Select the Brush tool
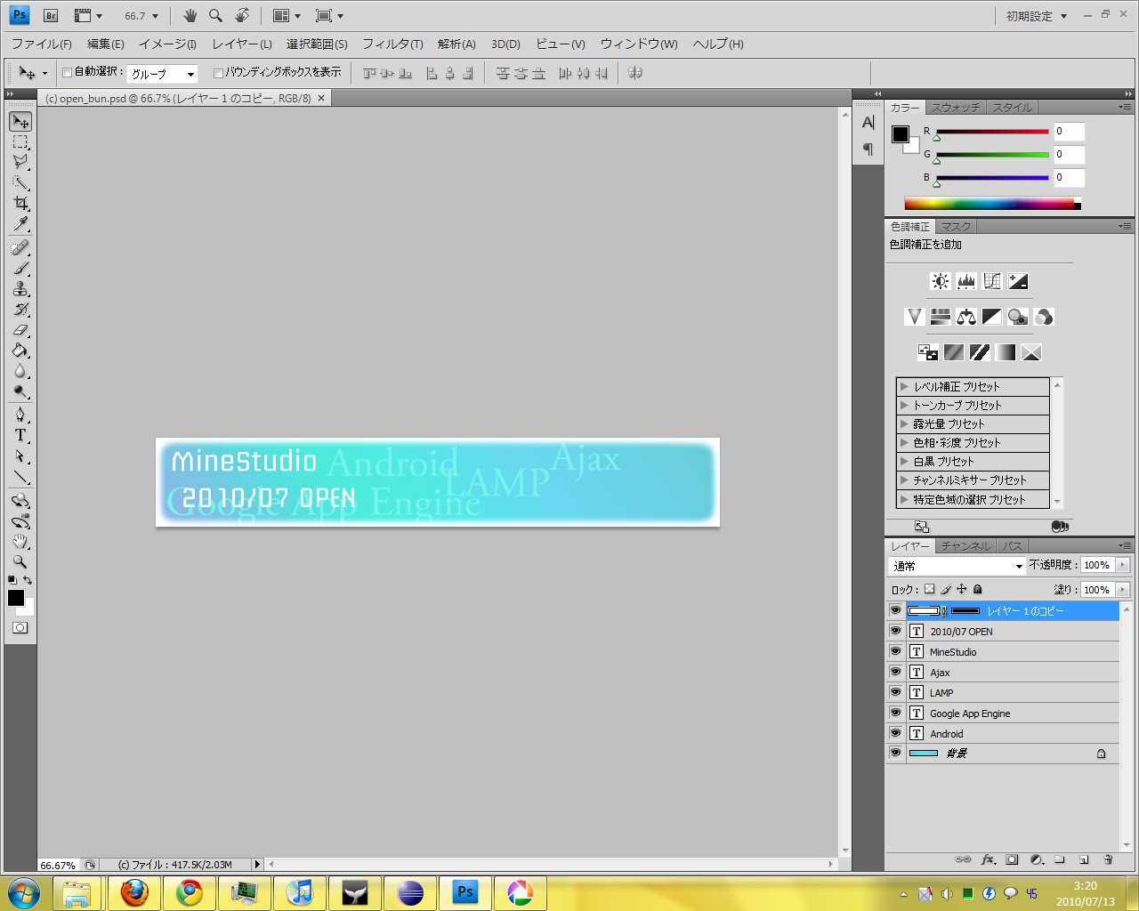Screen dimensions: 1139x911 20,268
